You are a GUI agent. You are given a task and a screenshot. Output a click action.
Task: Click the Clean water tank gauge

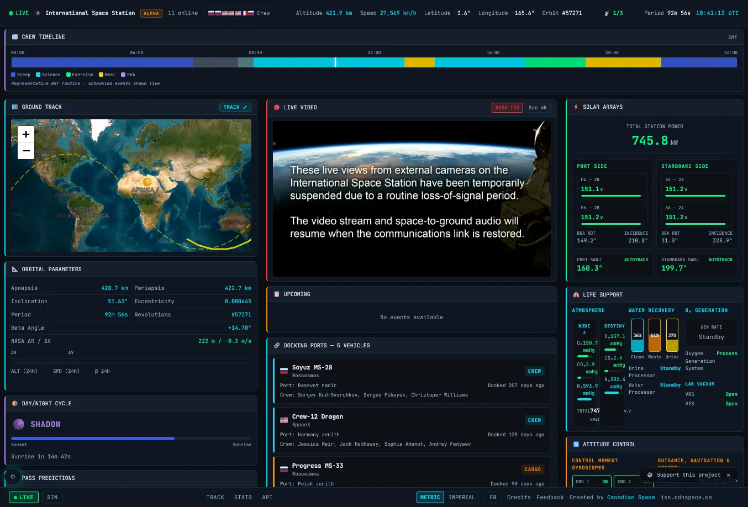(x=638, y=335)
